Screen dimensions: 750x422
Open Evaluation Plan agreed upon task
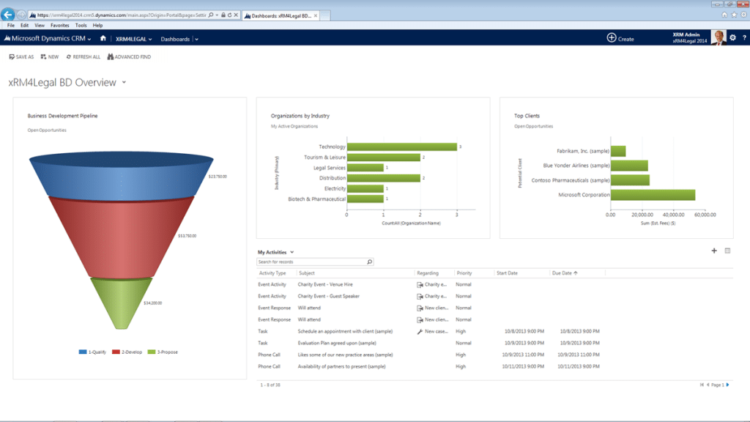tap(337, 343)
